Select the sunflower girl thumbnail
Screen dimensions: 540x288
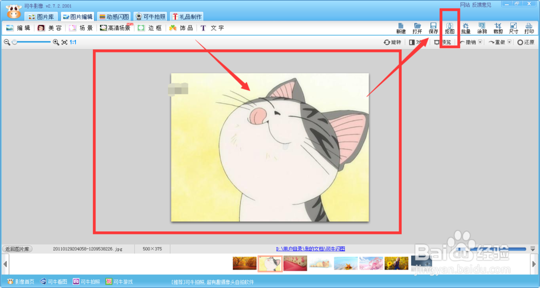[396, 263]
